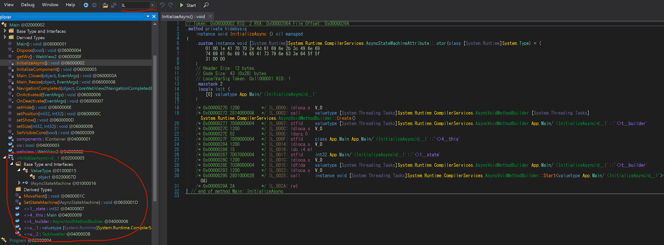
Task: Select the setHide() method
Action: (44, 107)
